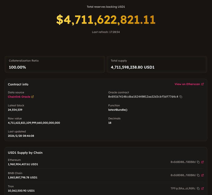
Task: Click the Collateralization Ratio card
Action: 55,64
